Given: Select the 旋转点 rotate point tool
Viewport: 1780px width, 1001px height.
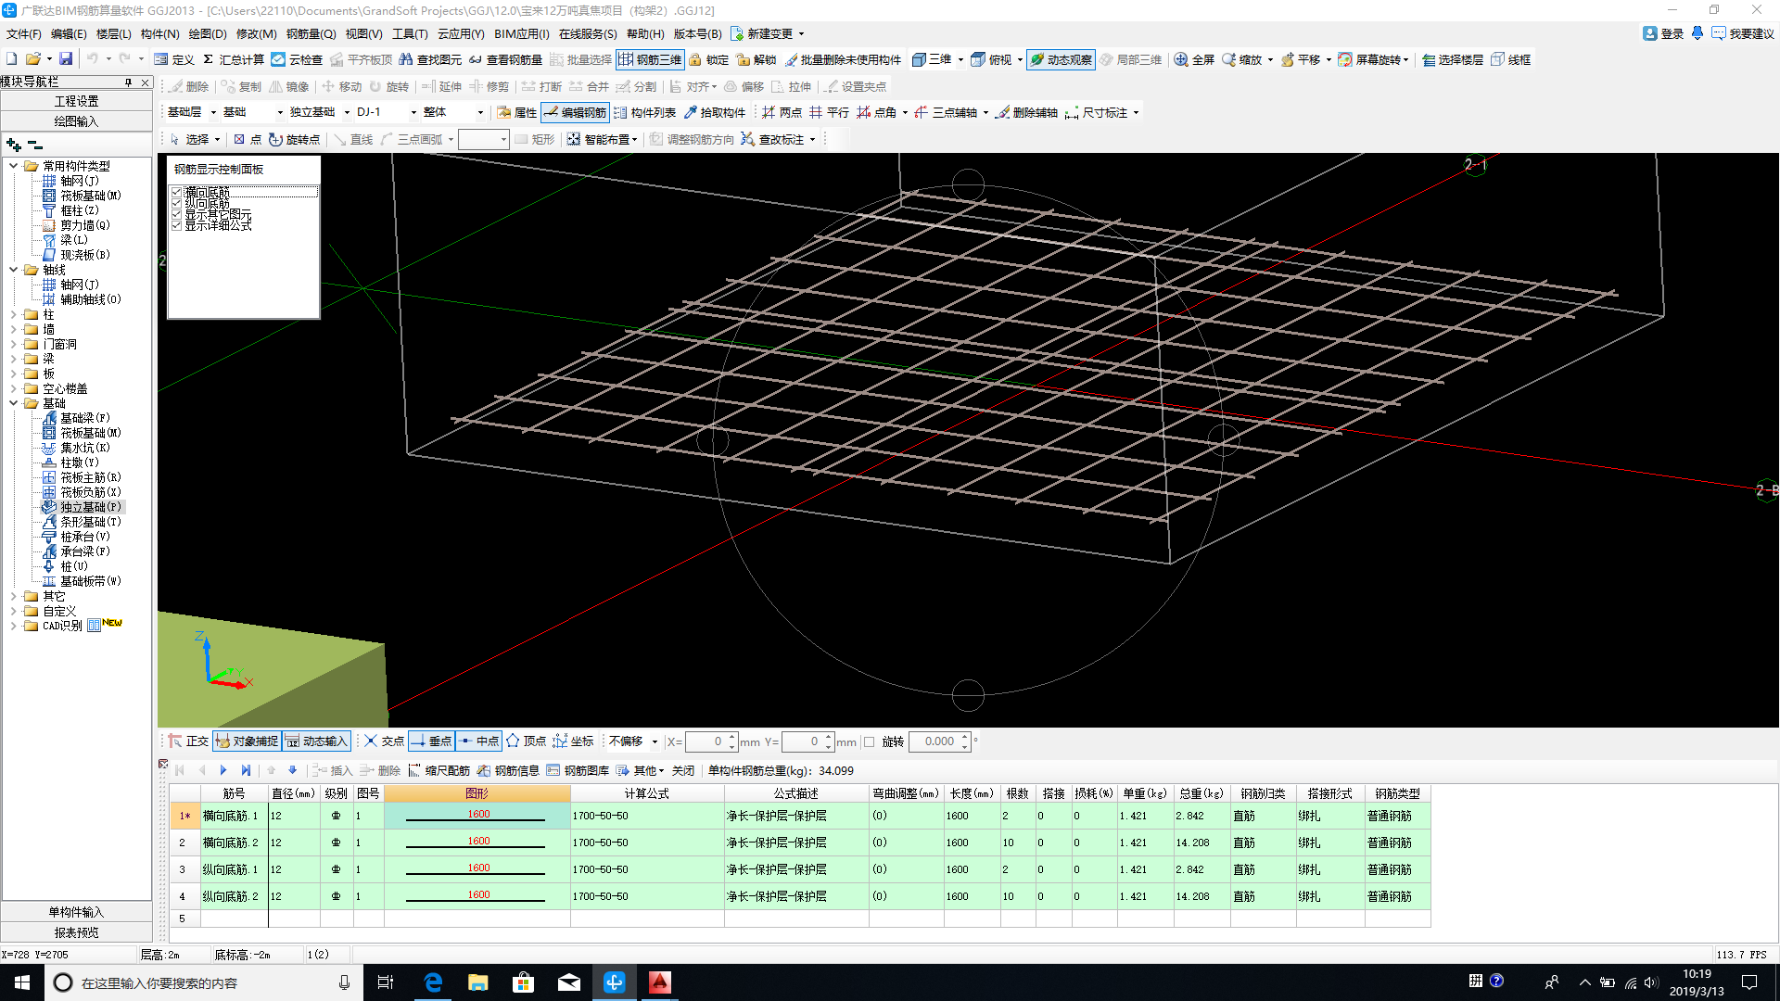Looking at the screenshot, I should (x=295, y=139).
